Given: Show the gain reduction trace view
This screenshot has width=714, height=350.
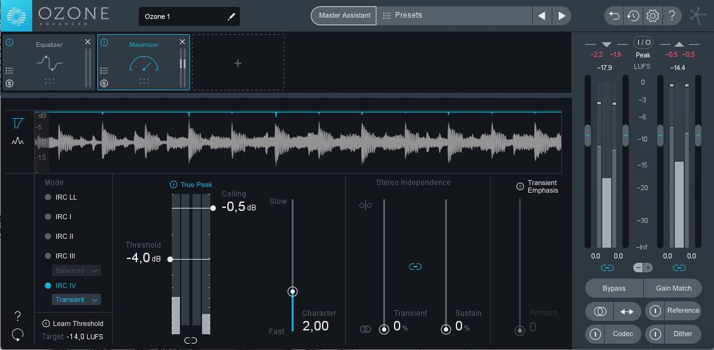Looking at the screenshot, I should (x=18, y=123).
